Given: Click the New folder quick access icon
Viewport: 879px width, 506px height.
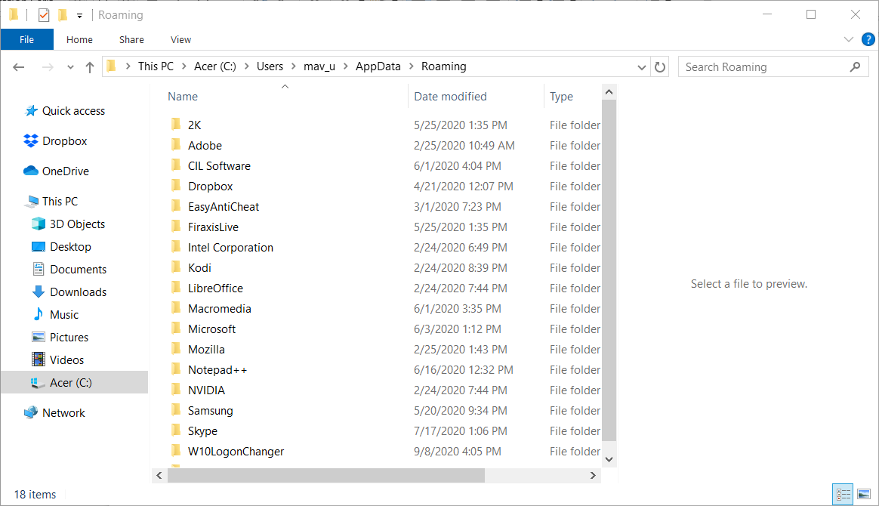Looking at the screenshot, I should pyautogui.click(x=63, y=15).
